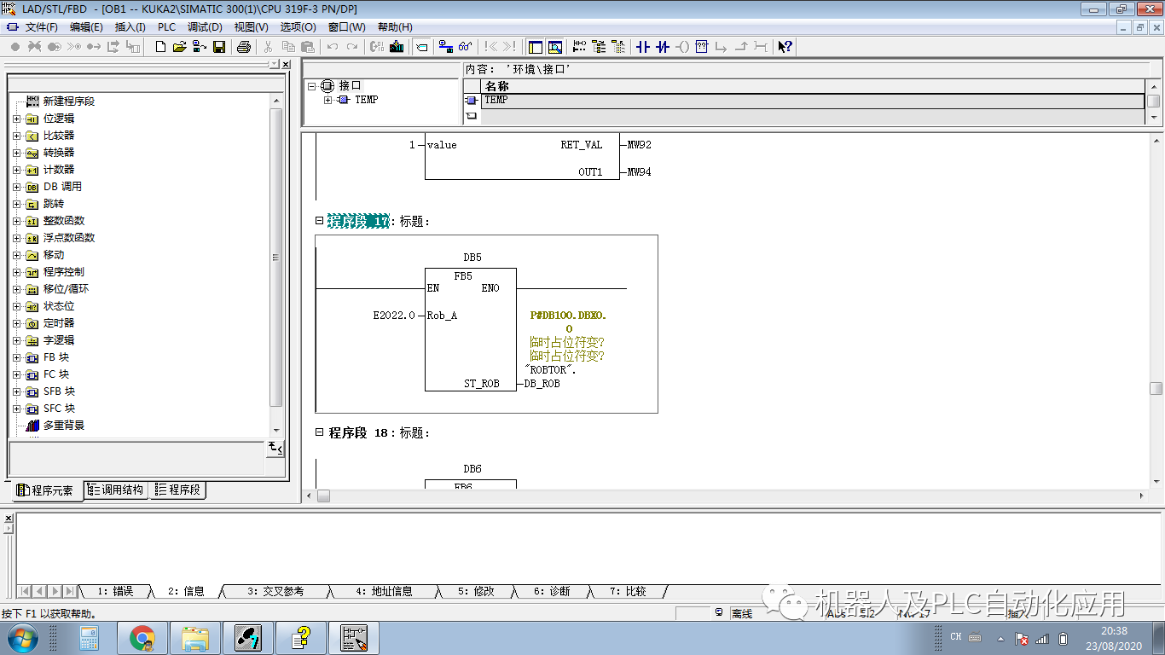Open the PLC menu
Image resolution: width=1165 pixels, height=655 pixels.
166,27
